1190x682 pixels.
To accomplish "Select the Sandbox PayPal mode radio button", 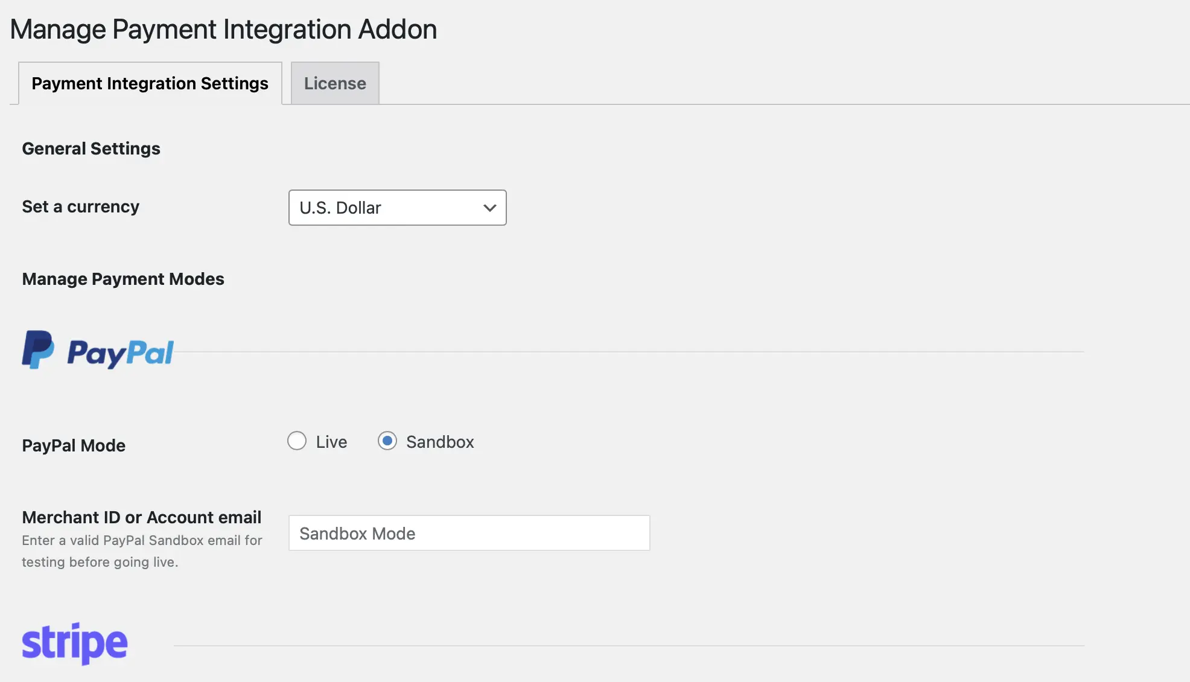I will click(x=387, y=441).
